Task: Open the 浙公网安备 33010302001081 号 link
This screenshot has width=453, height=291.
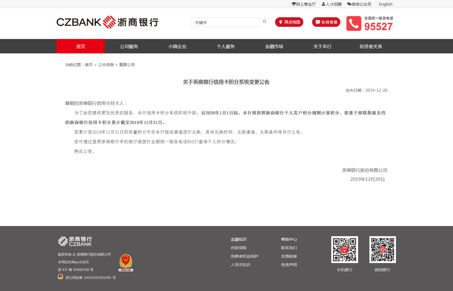Action: point(91,278)
